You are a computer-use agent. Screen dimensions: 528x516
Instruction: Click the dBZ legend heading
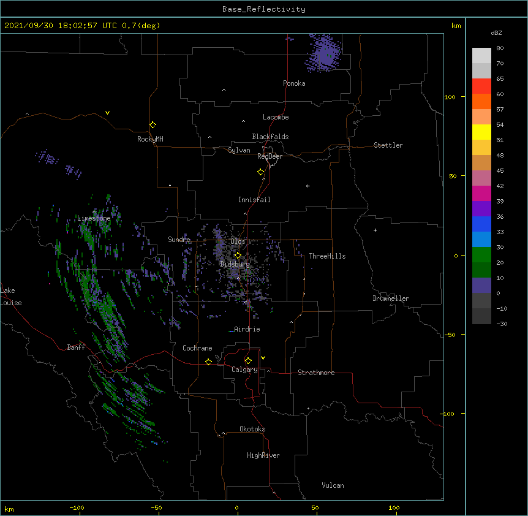496,32
